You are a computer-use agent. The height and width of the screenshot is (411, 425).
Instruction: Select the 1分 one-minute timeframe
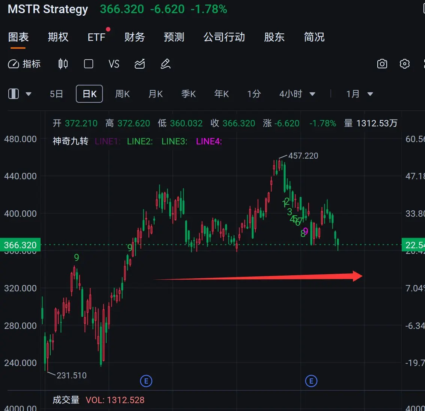coord(254,94)
